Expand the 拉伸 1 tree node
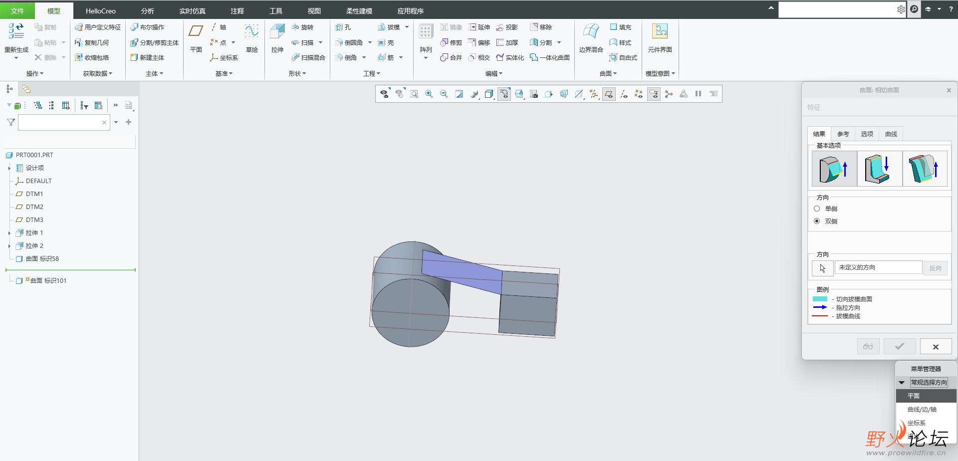The height and width of the screenshot is (461, 958). pos(9,233)
